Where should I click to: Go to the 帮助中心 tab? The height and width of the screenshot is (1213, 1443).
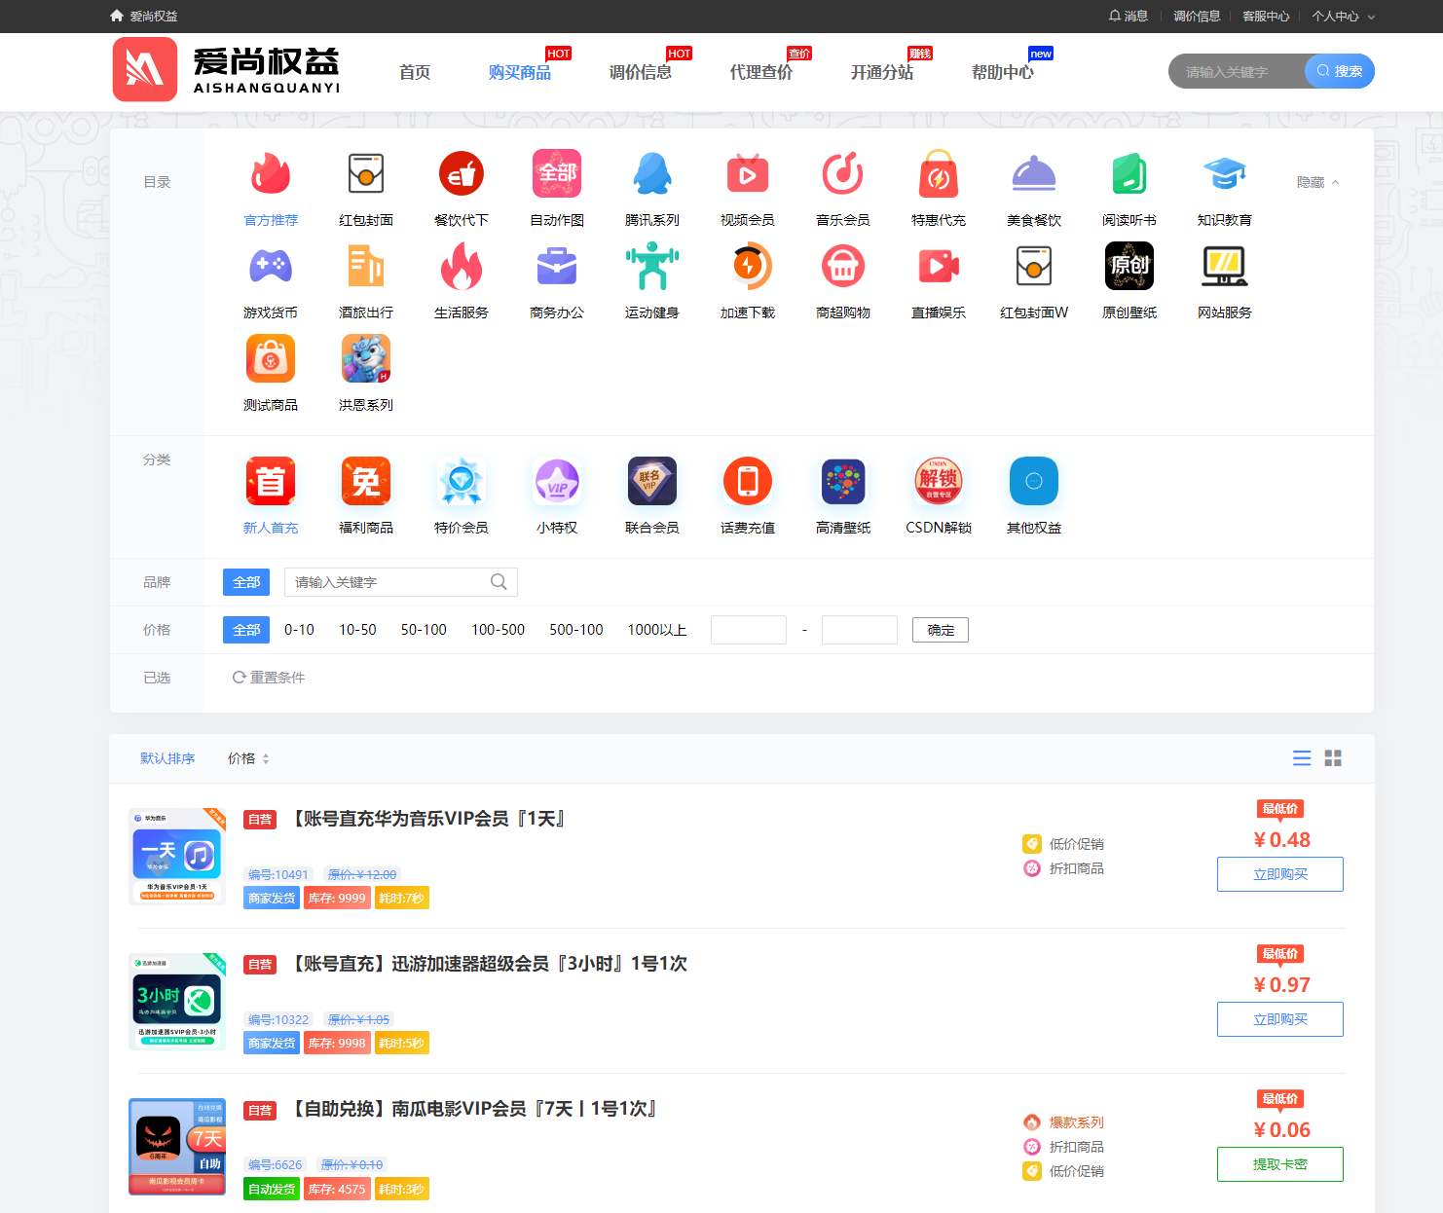coord(1004,72)
